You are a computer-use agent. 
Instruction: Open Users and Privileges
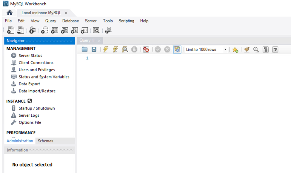37,70
